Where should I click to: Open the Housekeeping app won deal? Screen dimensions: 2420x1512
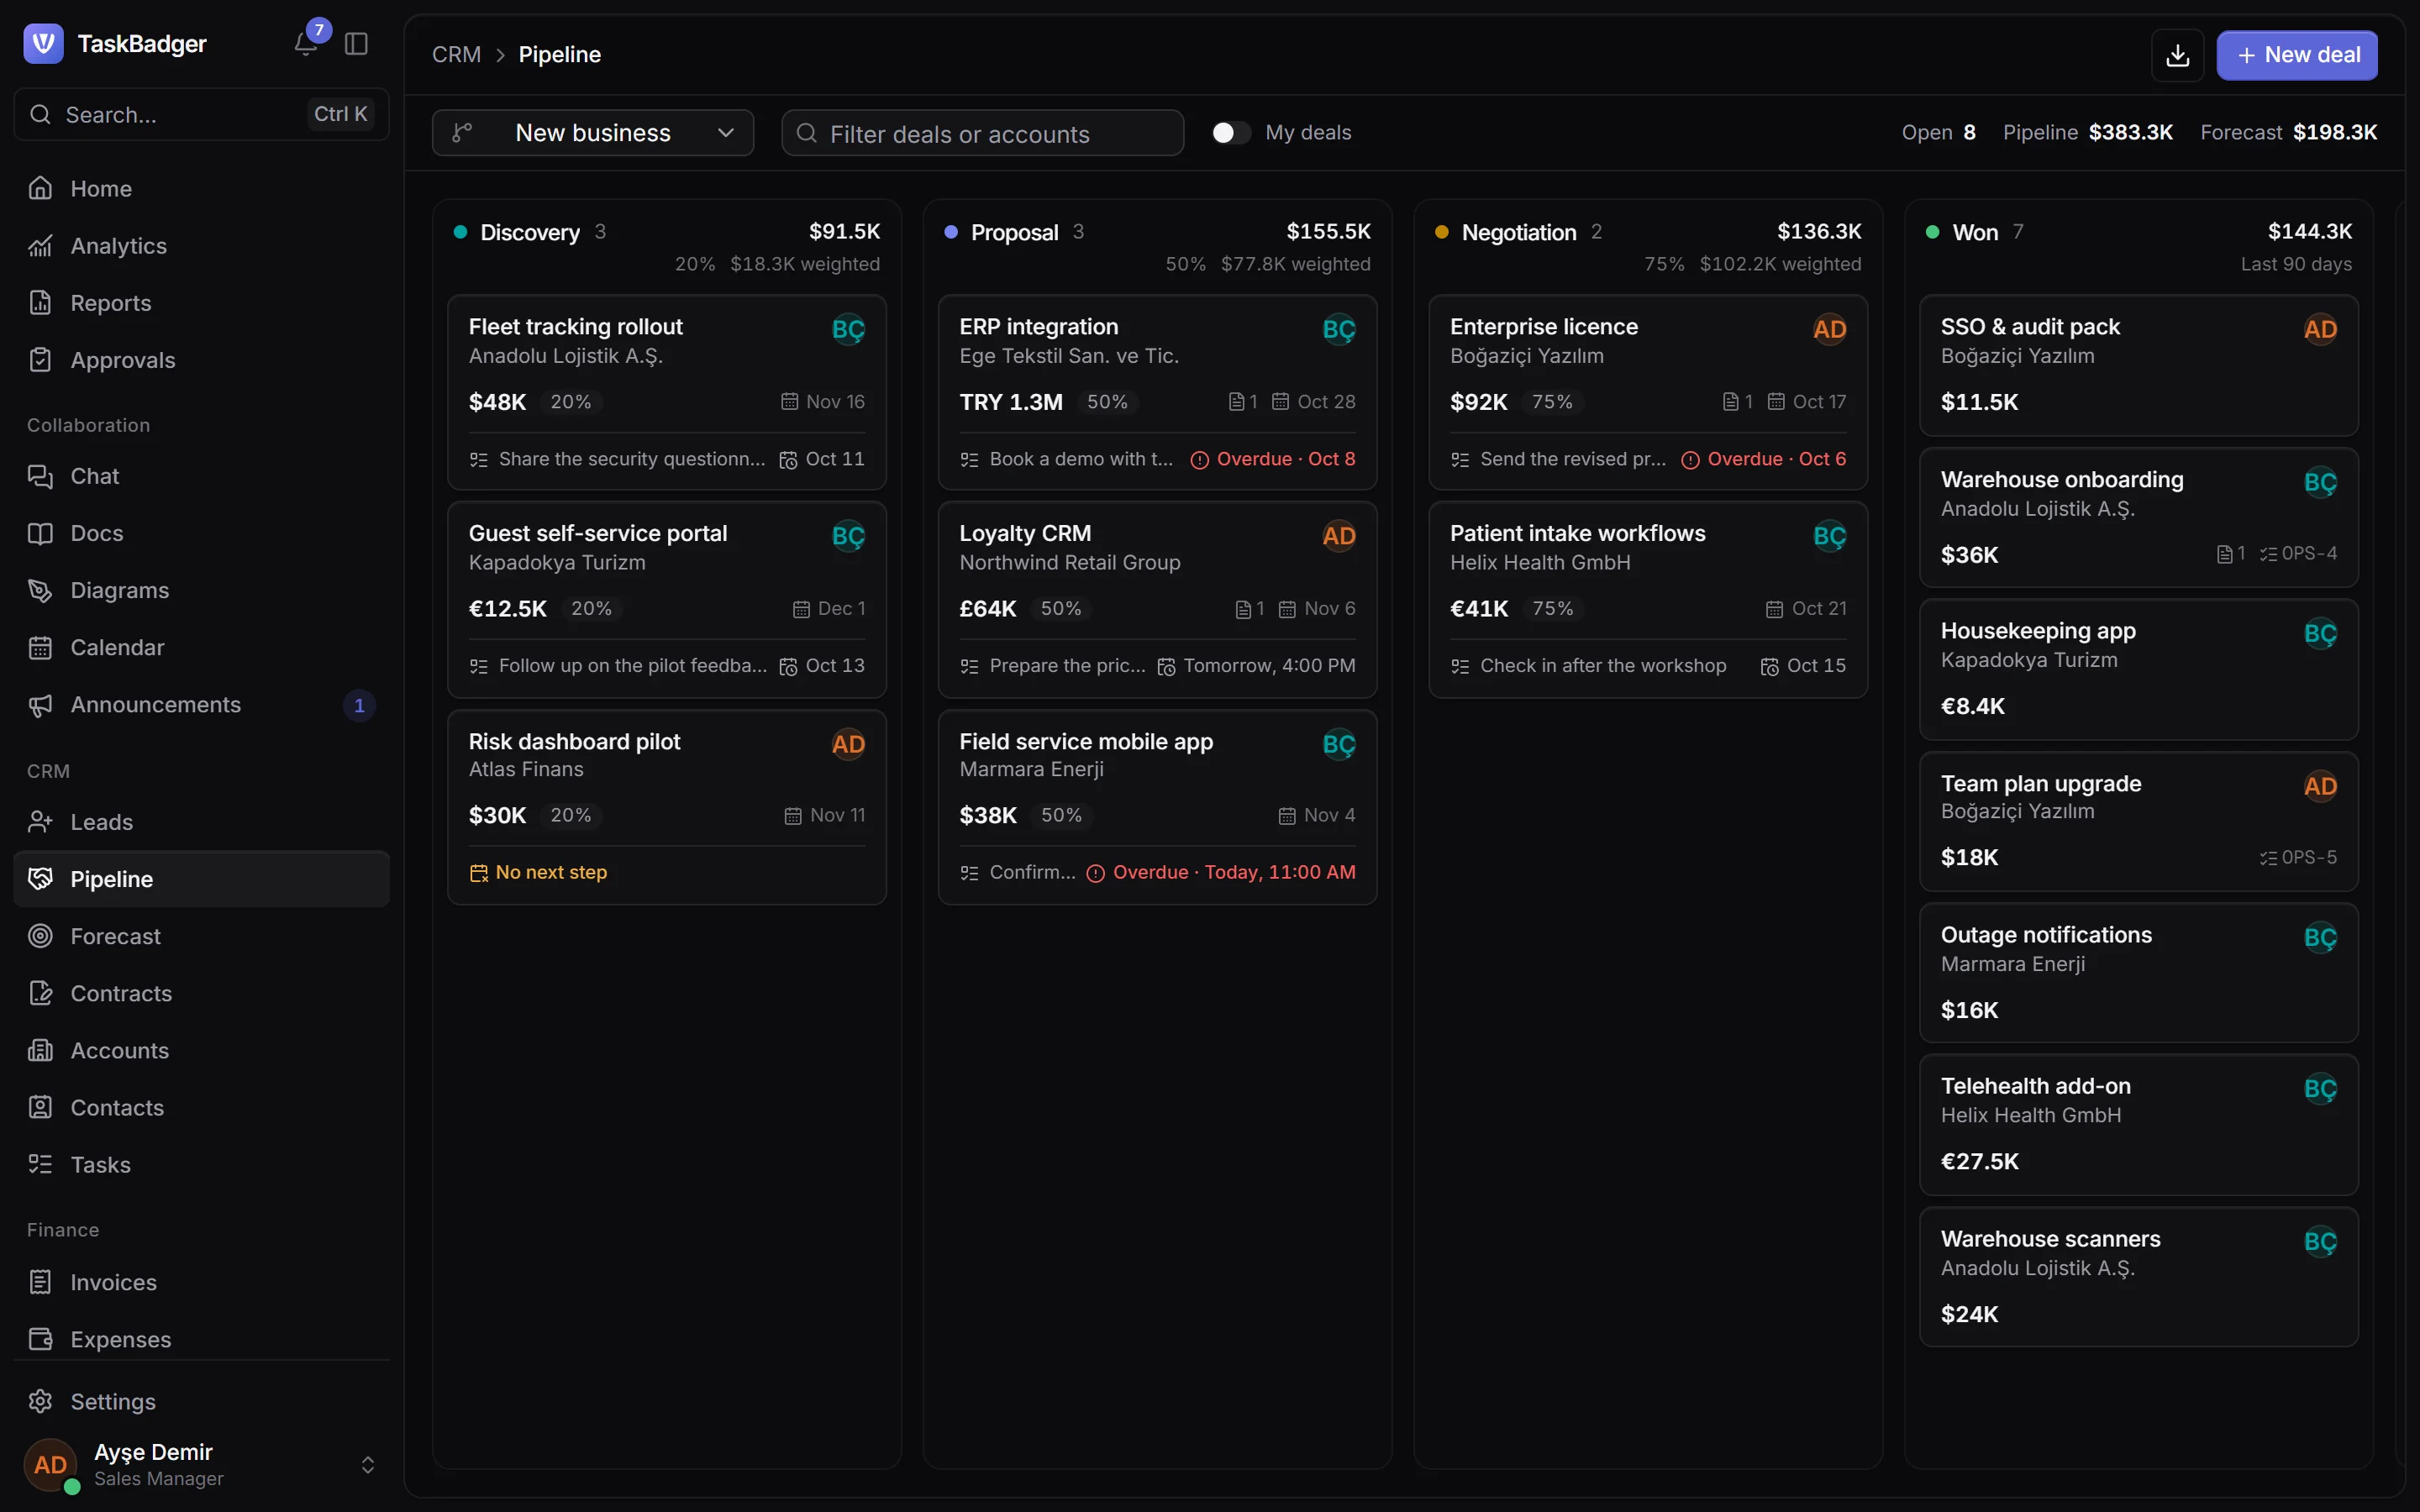[x=2139, y=669]
